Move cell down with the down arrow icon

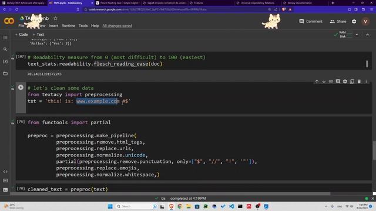point(324,81)
